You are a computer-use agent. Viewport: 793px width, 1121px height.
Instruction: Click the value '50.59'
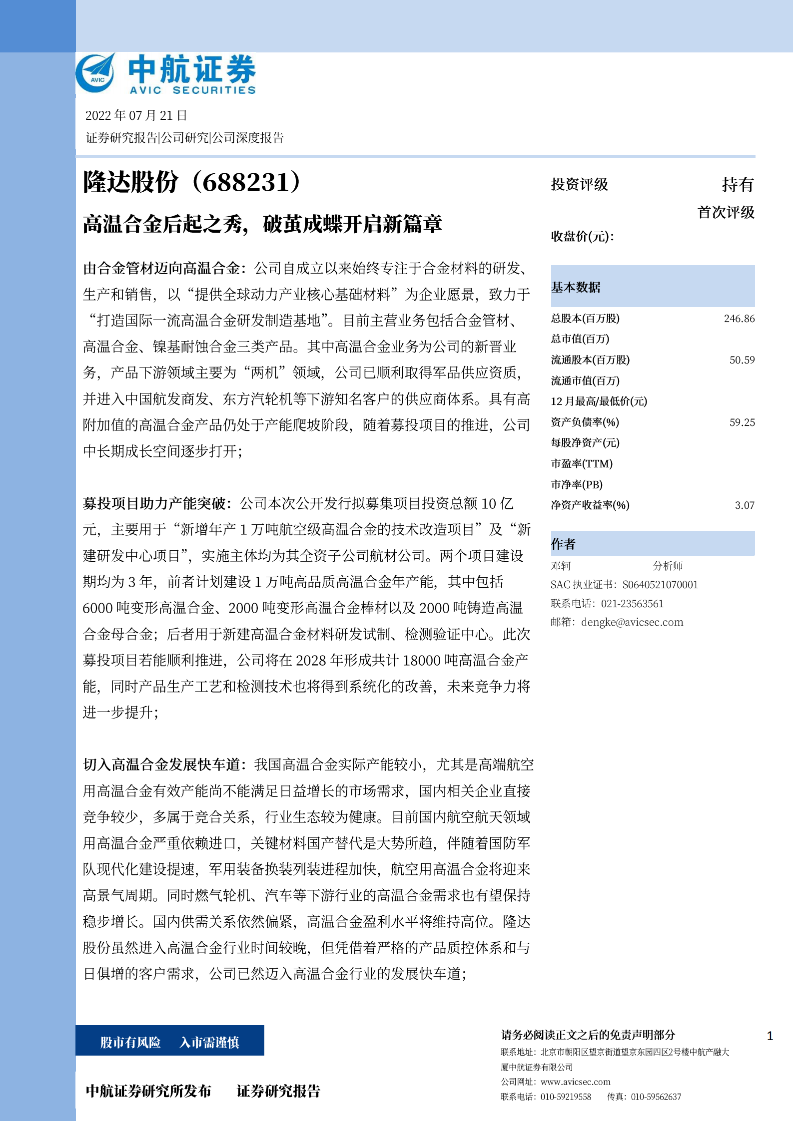(742, 360)
